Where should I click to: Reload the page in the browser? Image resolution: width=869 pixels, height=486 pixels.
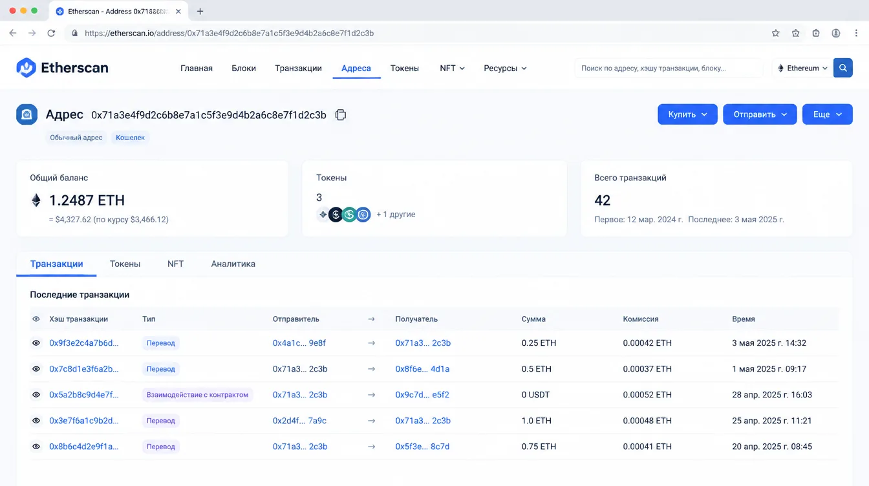(x=51, y=33)
